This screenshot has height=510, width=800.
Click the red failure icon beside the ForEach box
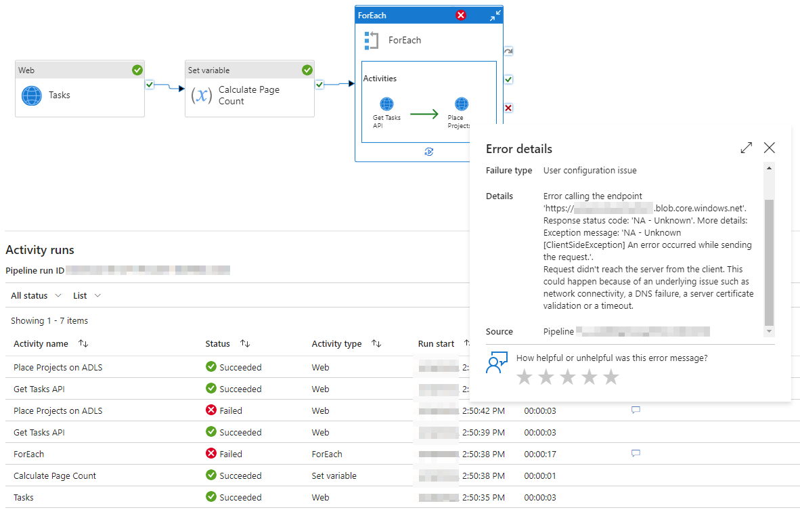point(508,107)
